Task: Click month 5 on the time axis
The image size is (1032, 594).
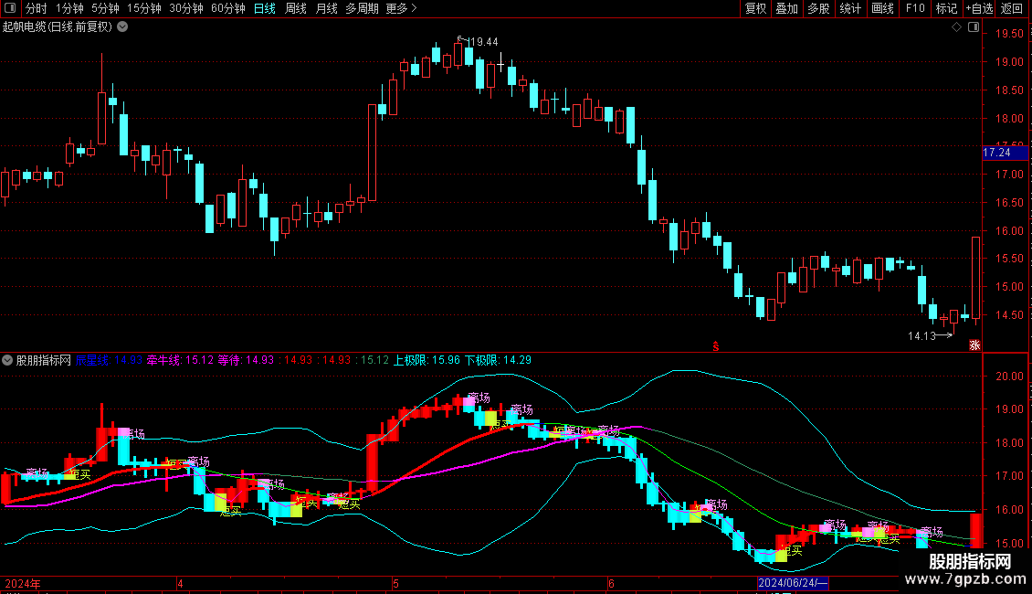Action: click(395, 584)
